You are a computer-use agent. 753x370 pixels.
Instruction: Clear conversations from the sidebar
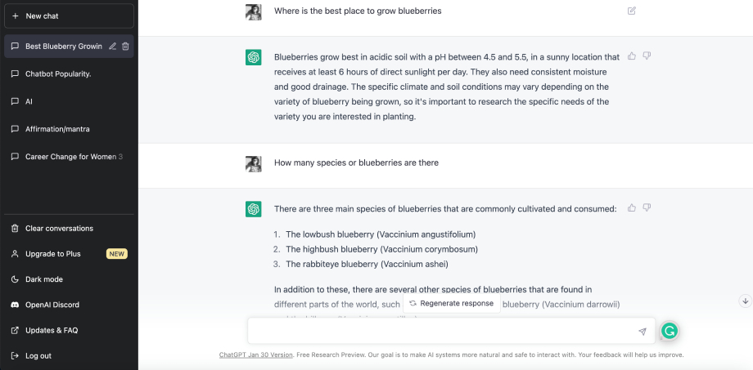(59, 229)
